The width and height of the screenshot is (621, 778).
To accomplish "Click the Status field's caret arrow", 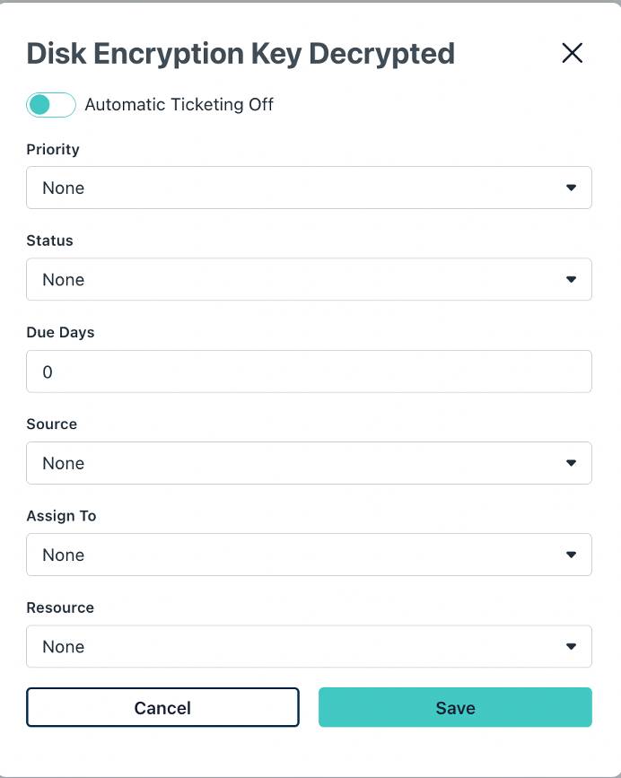I will (571, 279).
